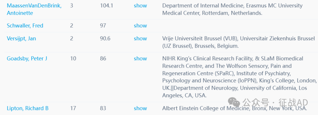The height and width of the screenshot is (115, 318).
Task: Click show next to Goadsby, Peter J
Action: tap(140, 59)
